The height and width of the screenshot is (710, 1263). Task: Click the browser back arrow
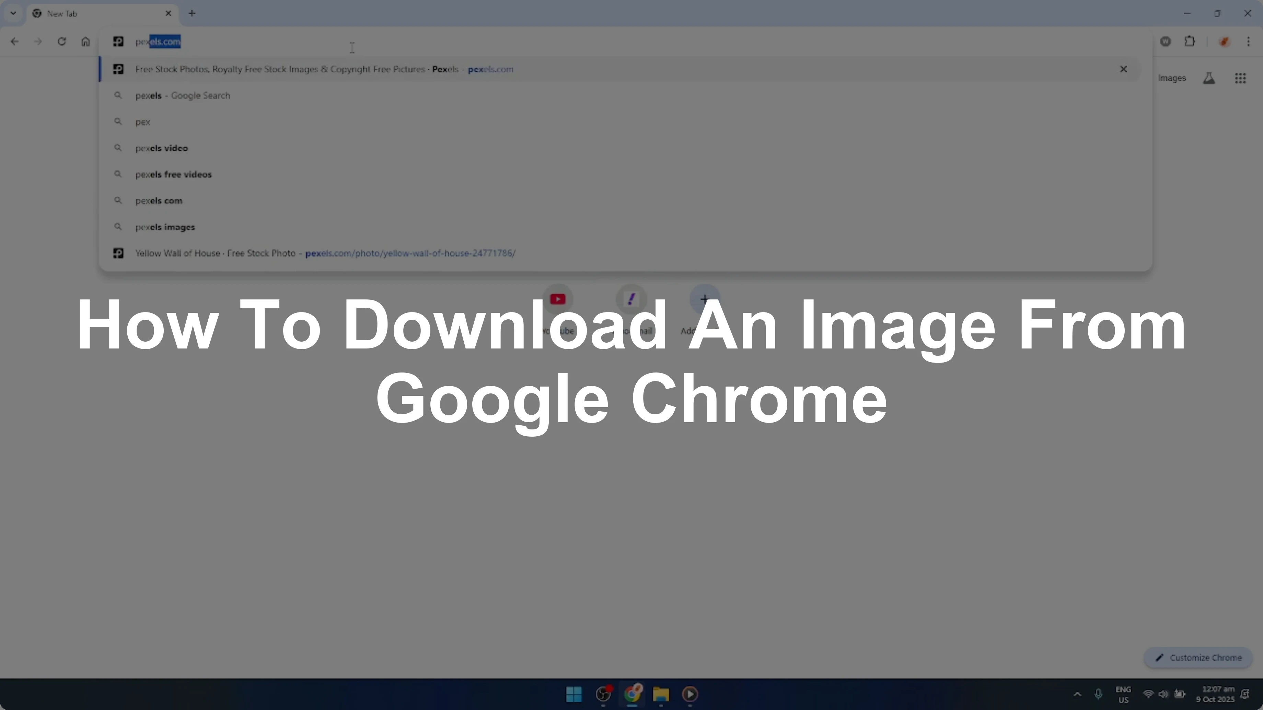coord(15,42)
